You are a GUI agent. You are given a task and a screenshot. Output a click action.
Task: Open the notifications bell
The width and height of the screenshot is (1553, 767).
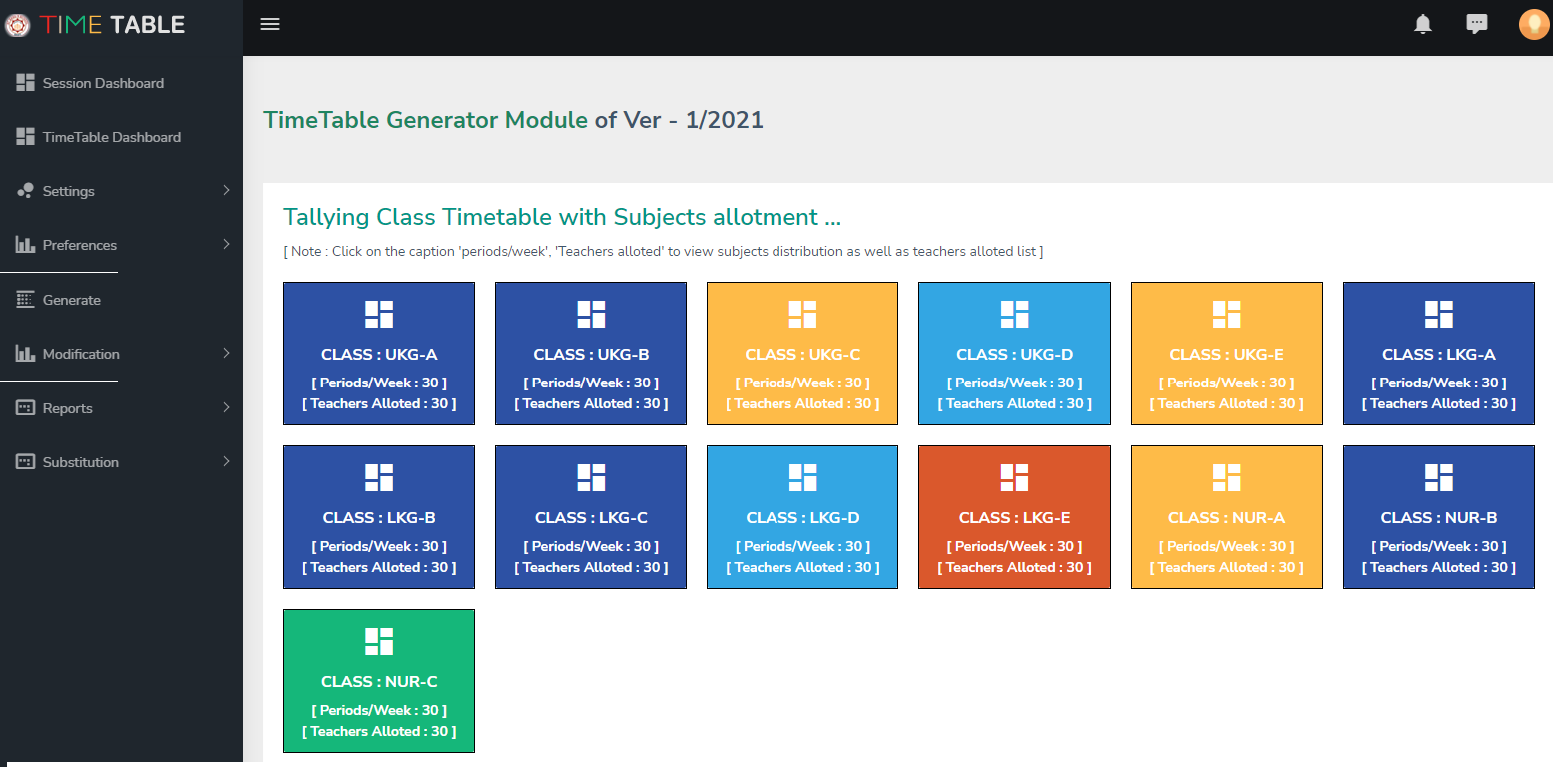[1423, 24]
